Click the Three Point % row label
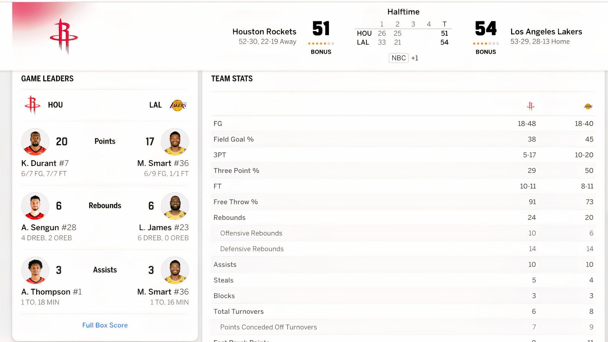Viewport: 608px width, 342px height. coord(236,171)
